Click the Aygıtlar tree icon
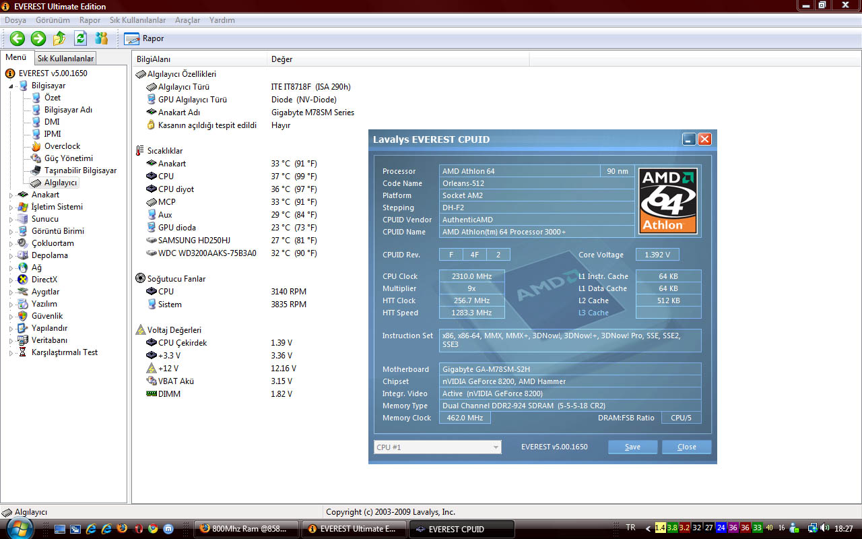 (23, 292)
